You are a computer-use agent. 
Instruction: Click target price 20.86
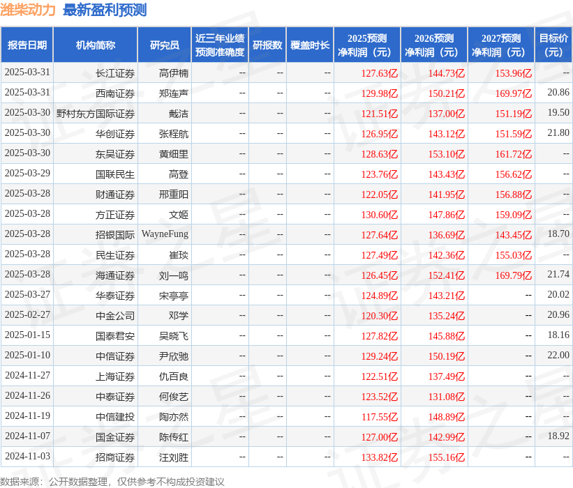558,92
